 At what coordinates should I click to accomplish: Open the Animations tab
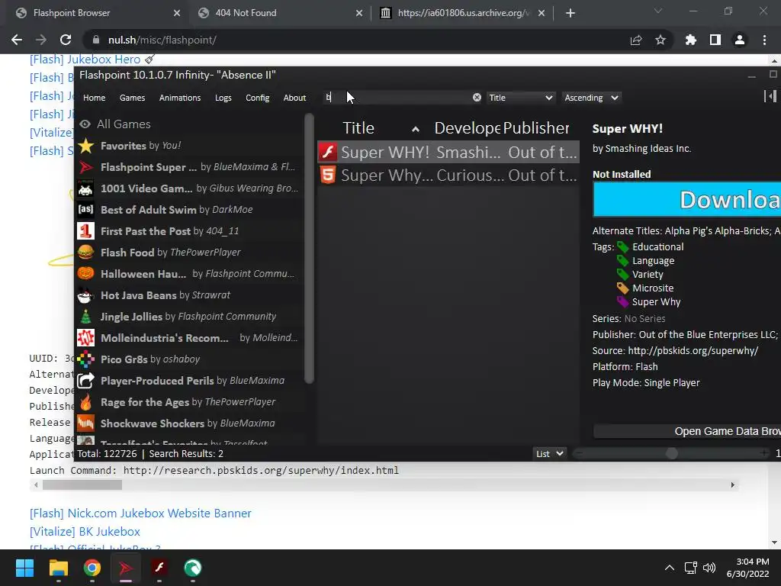tap(180, 98)
